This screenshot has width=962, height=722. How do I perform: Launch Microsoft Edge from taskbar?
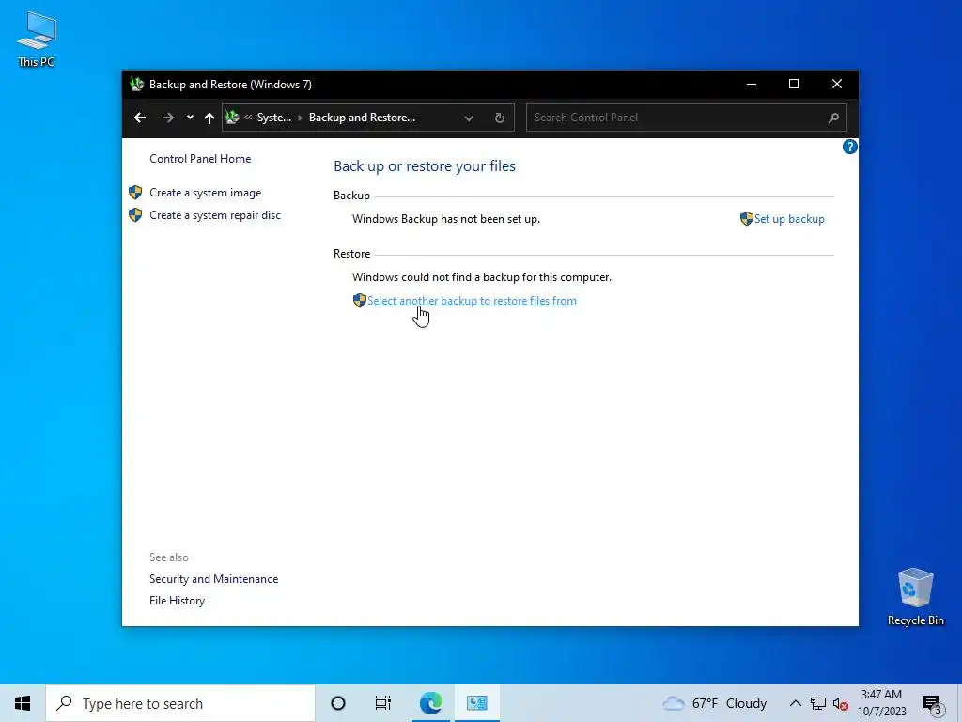(430, 703)
